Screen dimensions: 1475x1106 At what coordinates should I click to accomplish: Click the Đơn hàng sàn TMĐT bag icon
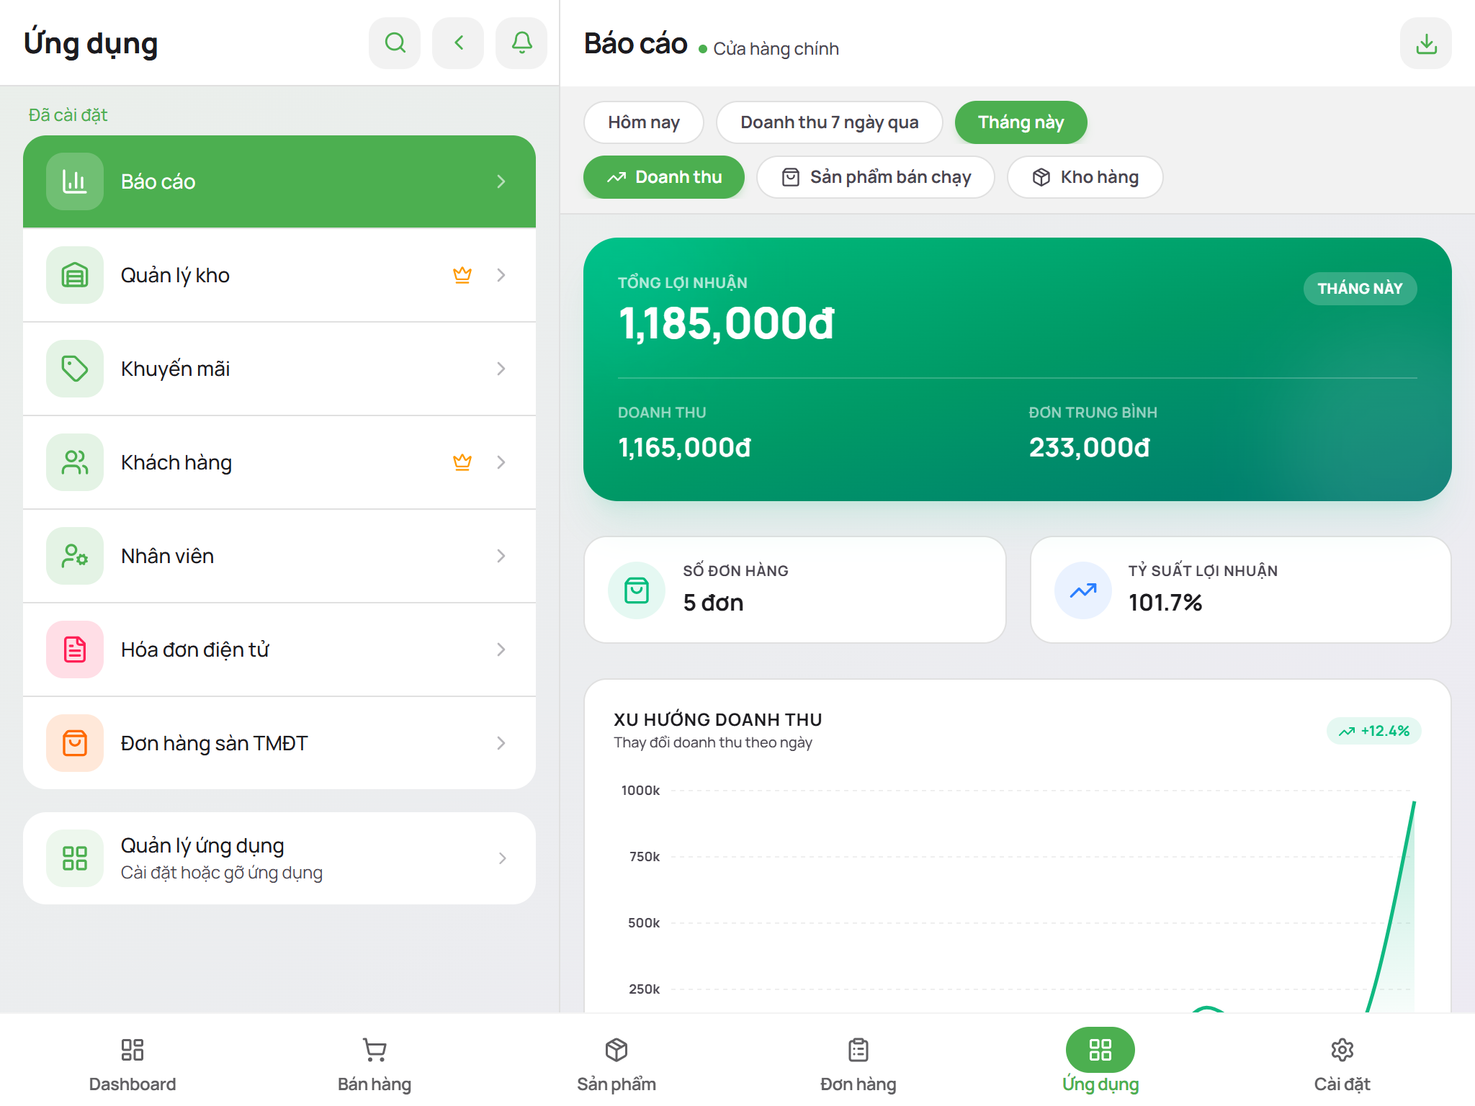75,743
